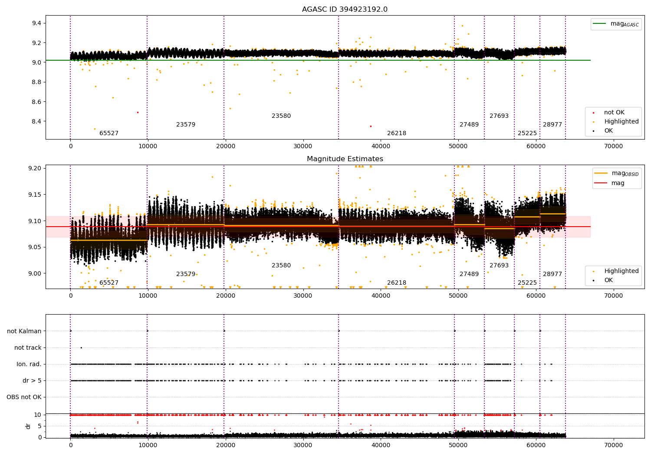Click OBSID label 27693 in Magnitude Estimates plot

(499, 266)
